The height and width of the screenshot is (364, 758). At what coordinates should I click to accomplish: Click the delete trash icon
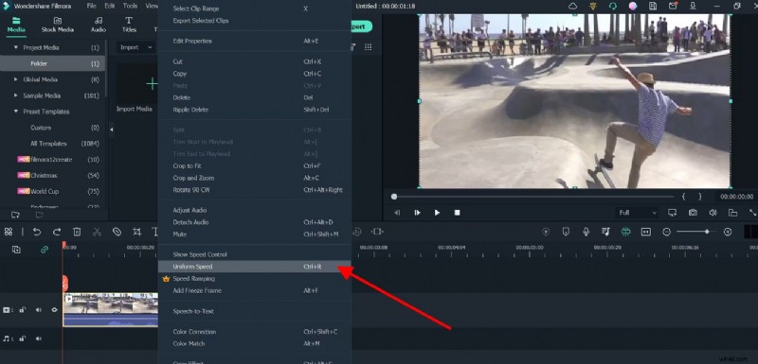click(x=77, y=232)
